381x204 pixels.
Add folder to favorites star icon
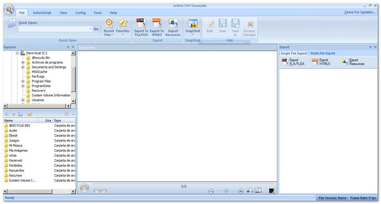pos(29,114)
